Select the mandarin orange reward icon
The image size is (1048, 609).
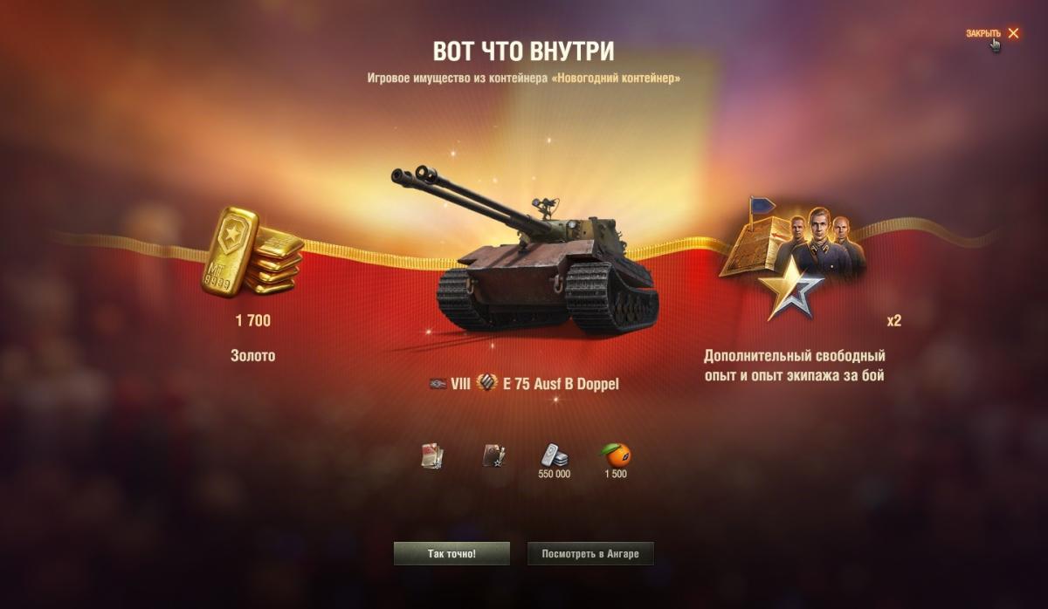pos(616,455)
